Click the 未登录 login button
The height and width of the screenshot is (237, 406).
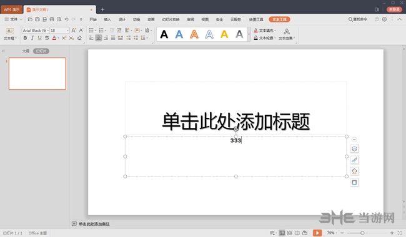394,9
